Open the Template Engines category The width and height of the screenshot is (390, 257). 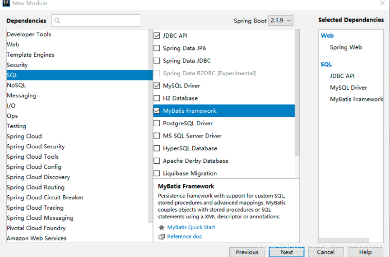coord(77,55)
